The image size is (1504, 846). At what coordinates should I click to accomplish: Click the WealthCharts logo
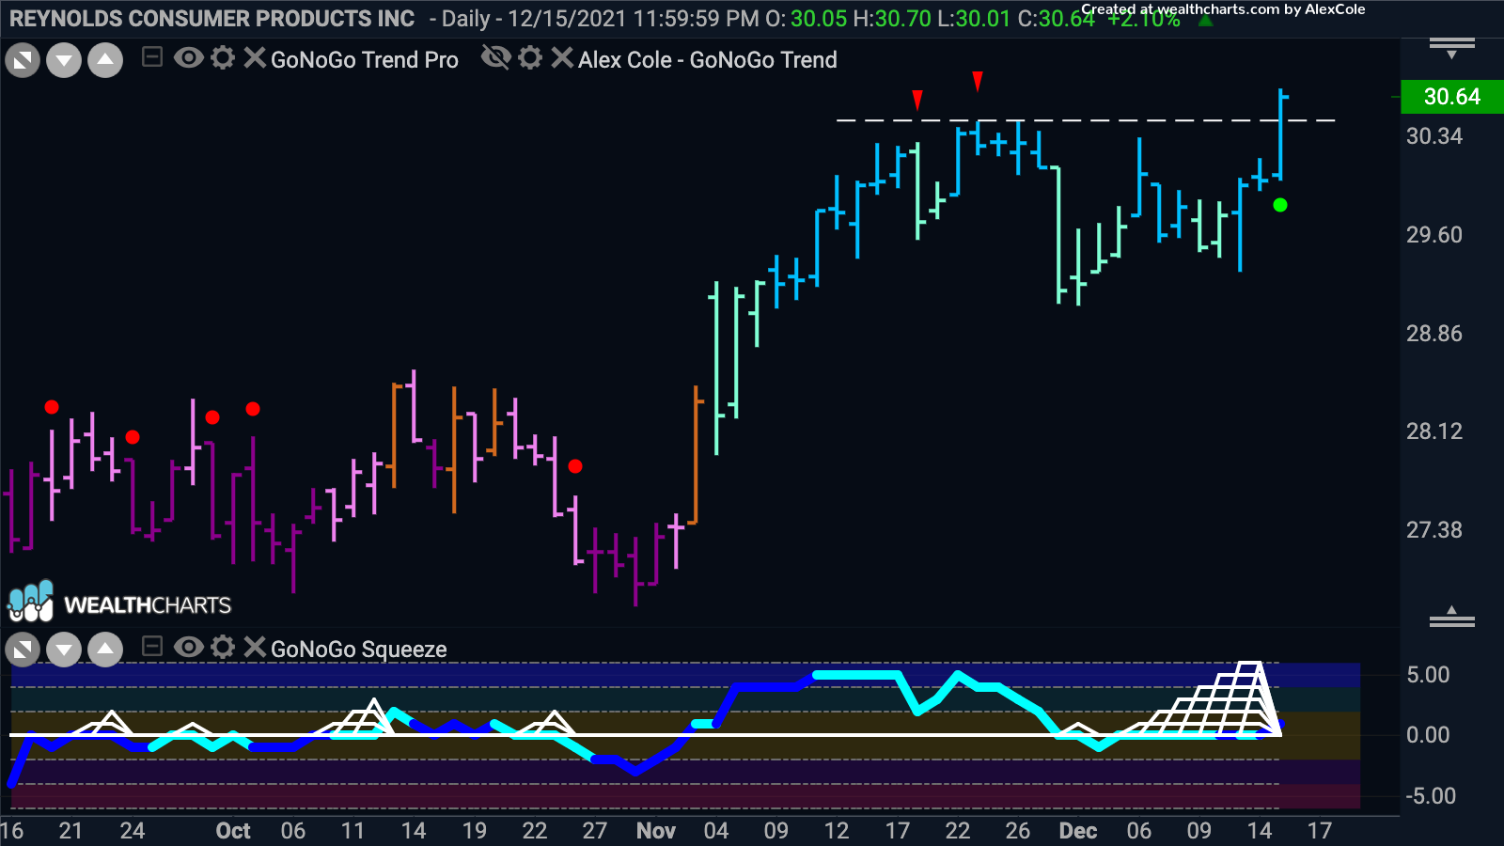click(x=119, y=603)
